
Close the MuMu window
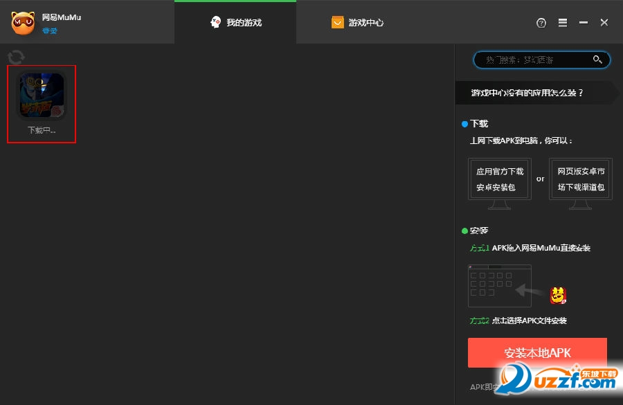click(x=604, y=23)
